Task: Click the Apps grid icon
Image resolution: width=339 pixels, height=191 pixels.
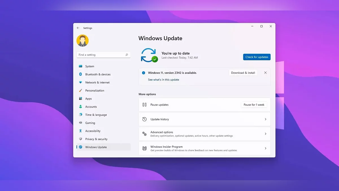Action: click(81, 99)
